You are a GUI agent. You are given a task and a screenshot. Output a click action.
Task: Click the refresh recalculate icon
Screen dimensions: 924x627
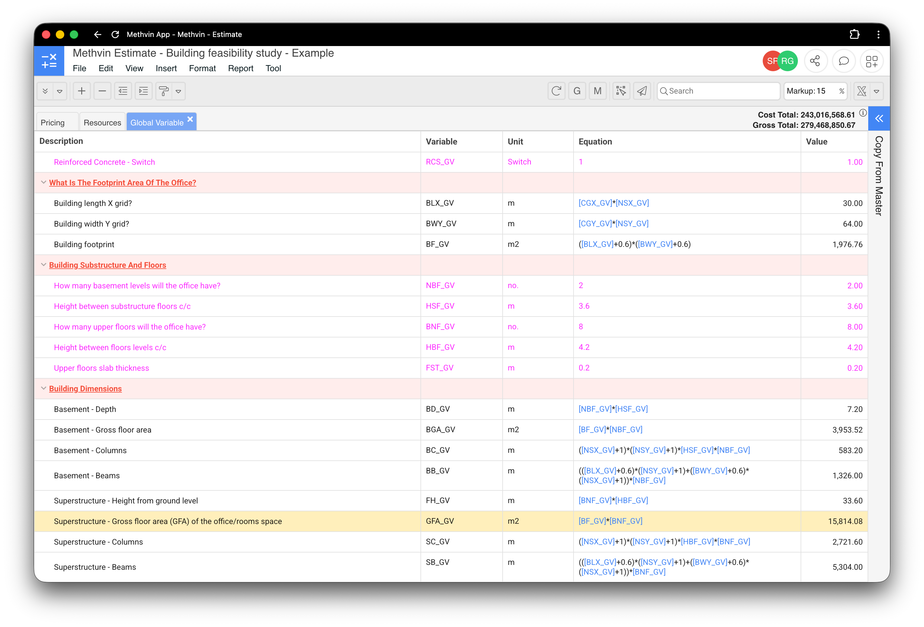tap(556, 91)
